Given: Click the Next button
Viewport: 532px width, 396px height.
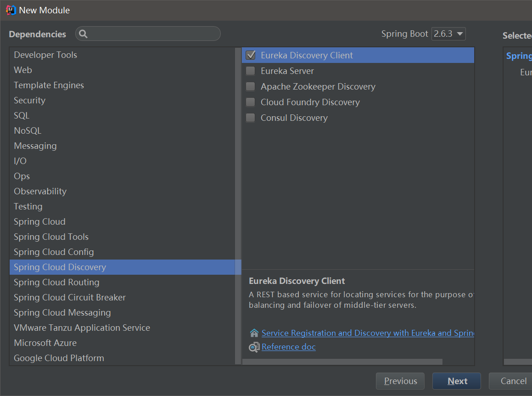Looking at the screenshot, I should (x=457, y=381).
